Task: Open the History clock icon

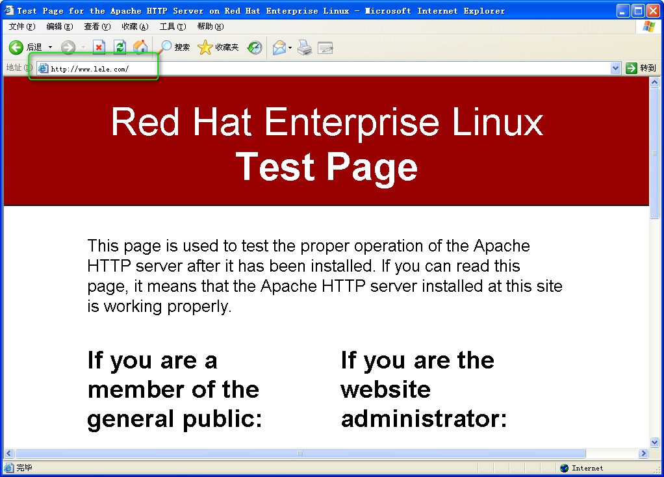Action: [255, 47]
